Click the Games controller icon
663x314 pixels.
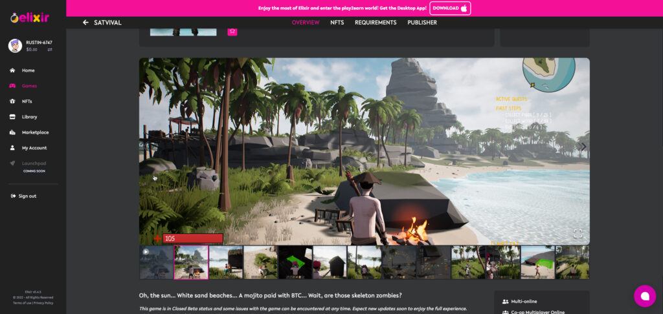(12, 86)
